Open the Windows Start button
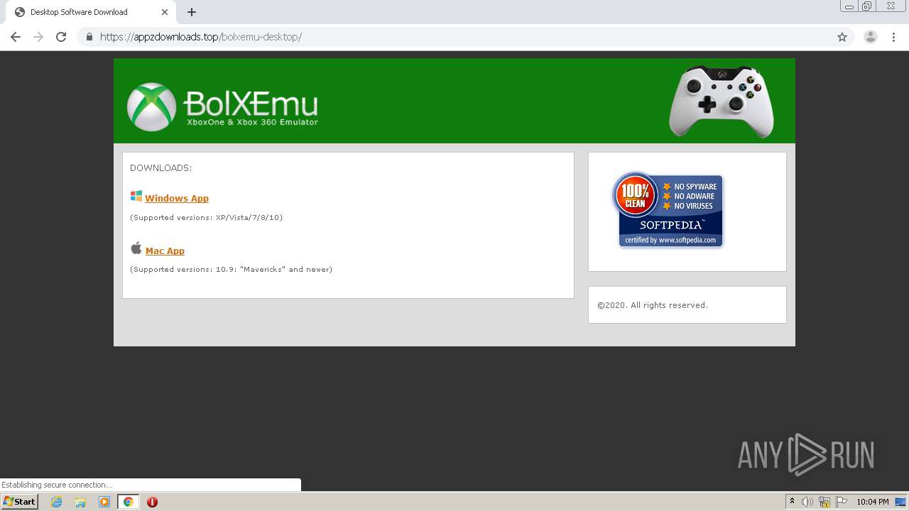The width and height of the screenshot is (909, 511). pyautogui.click(x=20, y=501)
